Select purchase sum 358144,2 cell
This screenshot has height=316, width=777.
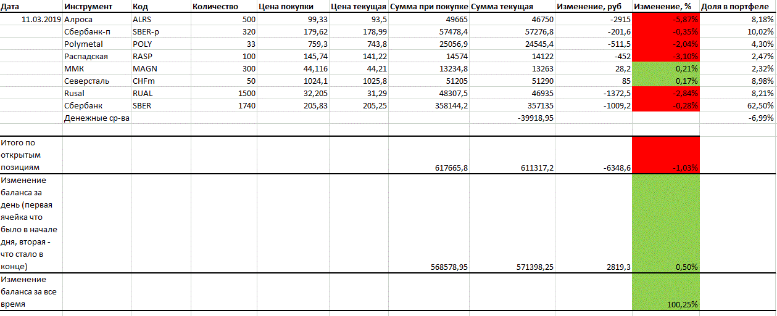click(429, 105)
